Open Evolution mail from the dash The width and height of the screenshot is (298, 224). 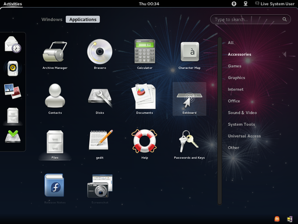click(x=13, y=45)
